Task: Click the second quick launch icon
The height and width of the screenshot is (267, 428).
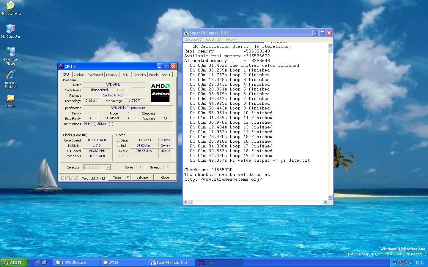Action: [x=45, y=263]
